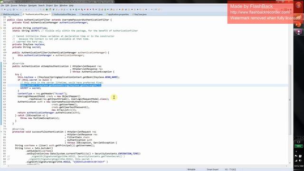Open the dropdown beside the New icon
The image size is (304, 171).
(x=4, y=9)
